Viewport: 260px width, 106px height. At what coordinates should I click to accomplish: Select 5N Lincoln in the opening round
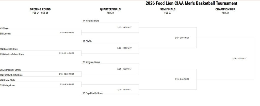(5, 34)
